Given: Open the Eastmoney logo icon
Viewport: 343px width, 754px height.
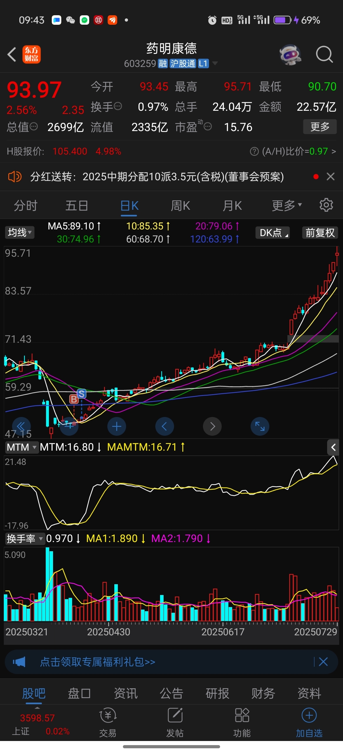Looking at the screenshot, I should [31, 54].
